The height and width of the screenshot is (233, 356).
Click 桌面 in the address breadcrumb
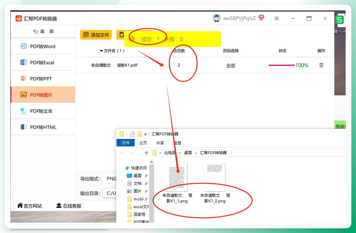[188, 153]
